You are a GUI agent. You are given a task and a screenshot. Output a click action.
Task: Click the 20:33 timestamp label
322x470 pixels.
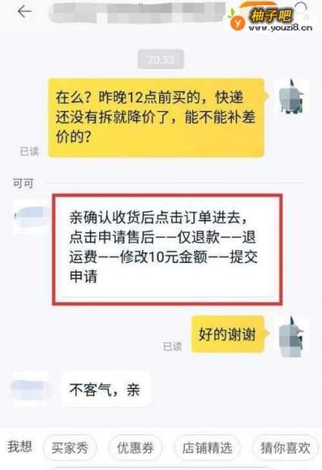pyautogui.click(x=161, y=59)
